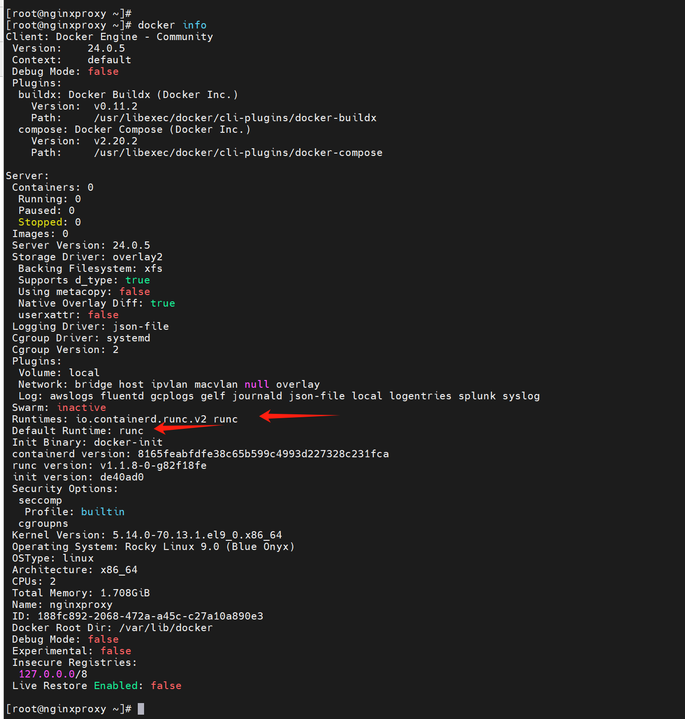Click the docker-buildx plugin path
The height and width of the screenshot is (719, 685).
click(235, 118)
